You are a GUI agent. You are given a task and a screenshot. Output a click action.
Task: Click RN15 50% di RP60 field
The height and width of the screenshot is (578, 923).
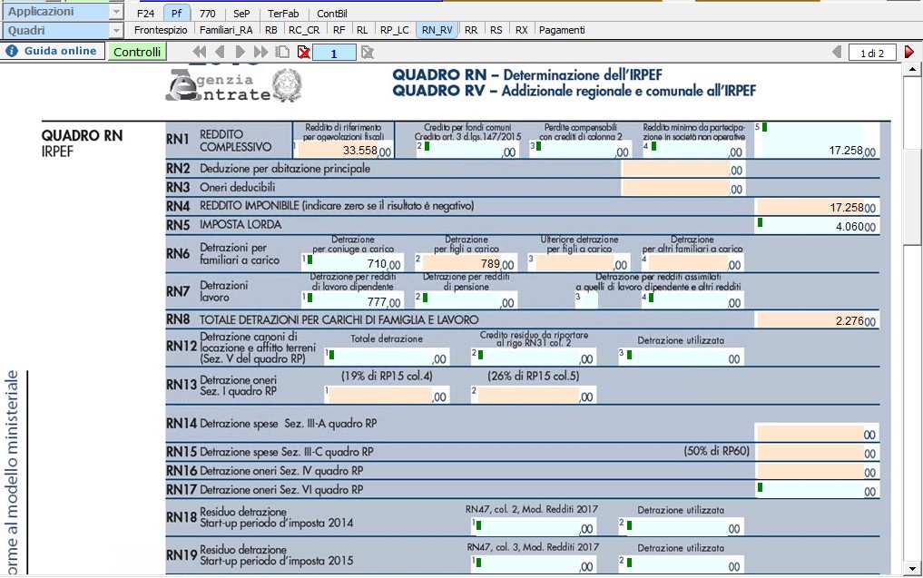[x=817, y=452]
